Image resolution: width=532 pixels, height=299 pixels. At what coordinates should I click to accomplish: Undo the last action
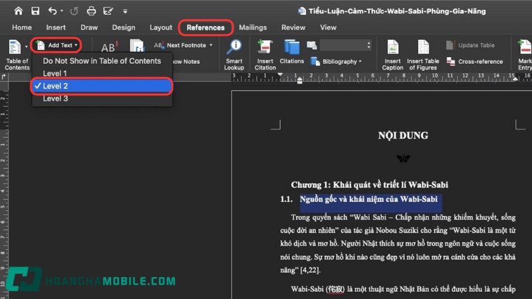[x=53, y=11]
